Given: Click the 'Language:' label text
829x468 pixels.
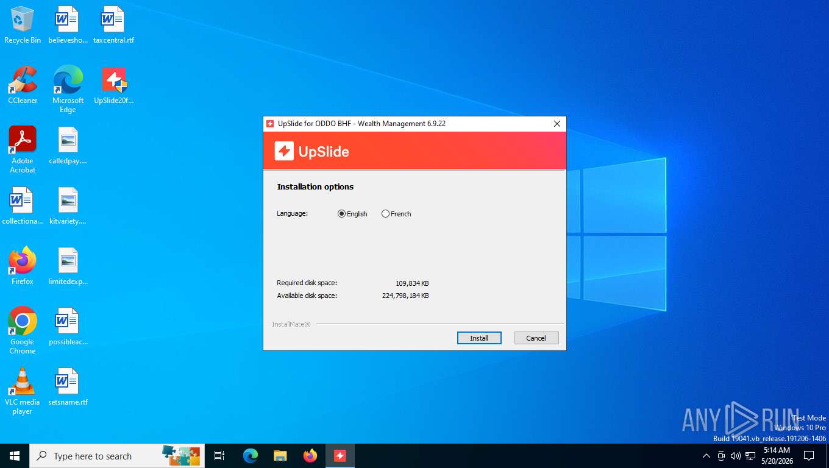Looking at the screenshot, I should click(x=293, y=214).
